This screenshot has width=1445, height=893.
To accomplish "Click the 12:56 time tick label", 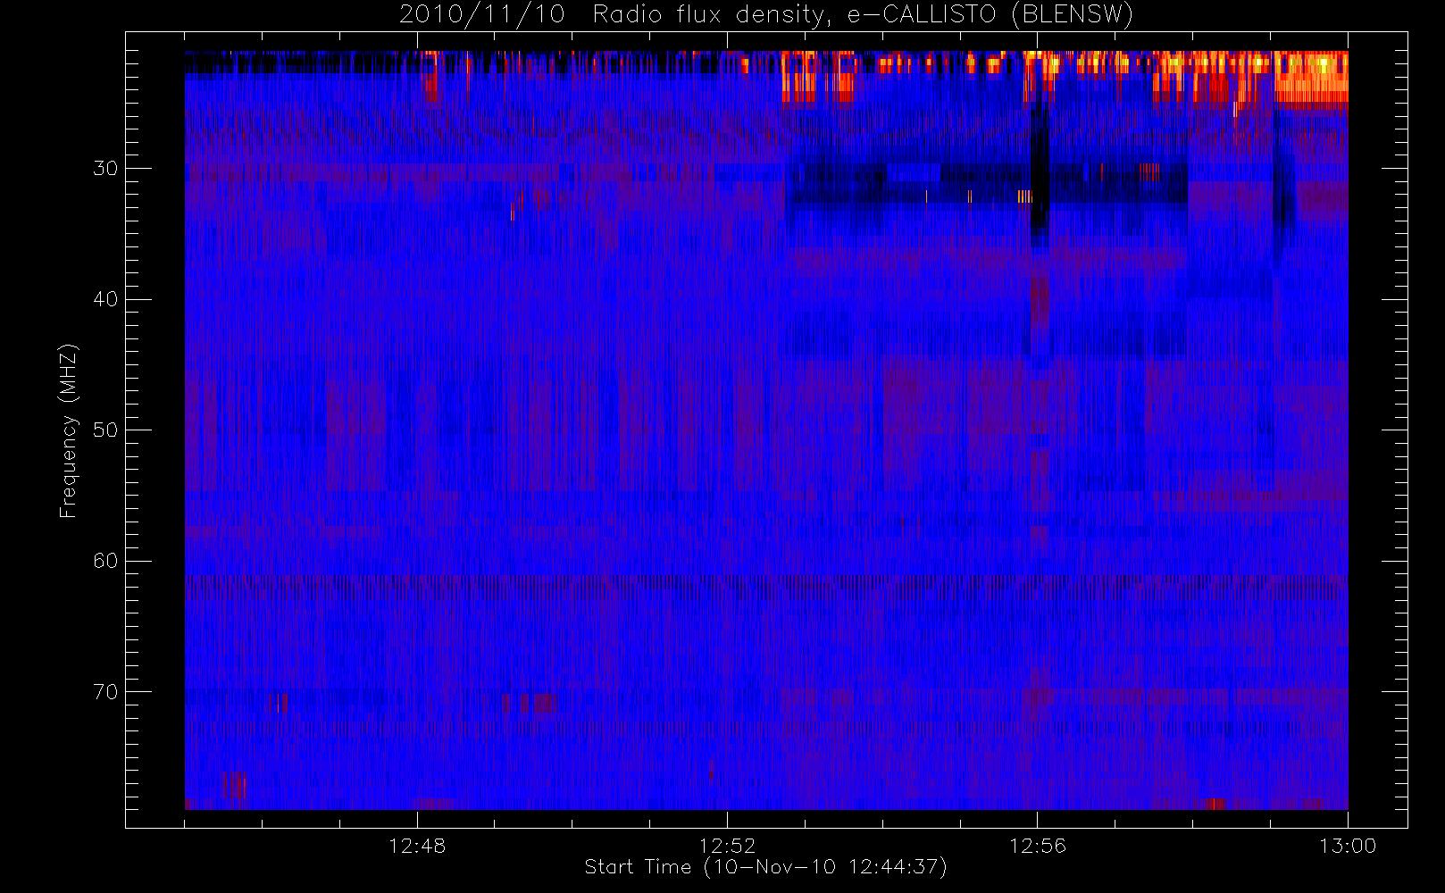I will [x=1038, y=846].
